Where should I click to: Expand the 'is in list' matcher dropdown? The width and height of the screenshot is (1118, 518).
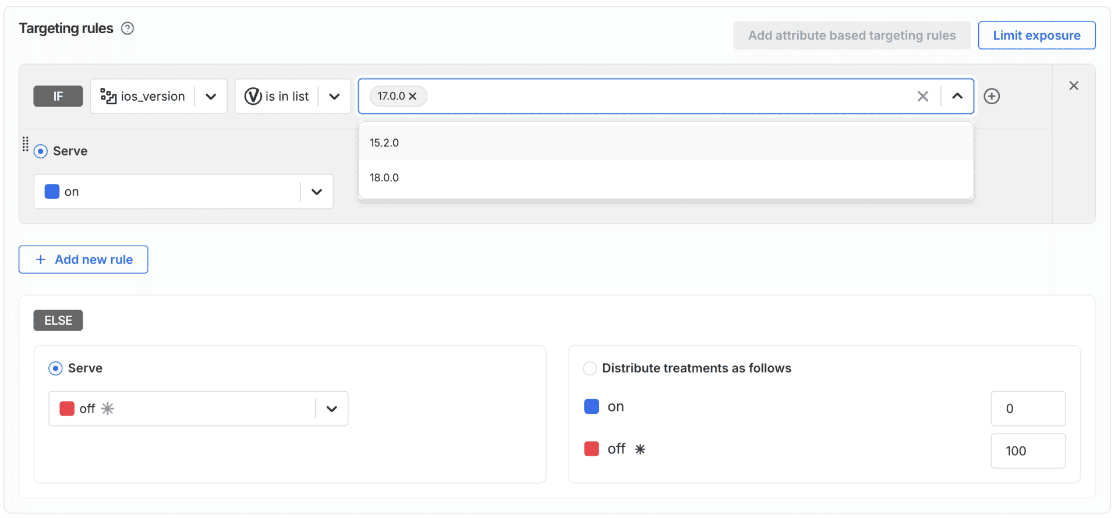click(334, 96)
